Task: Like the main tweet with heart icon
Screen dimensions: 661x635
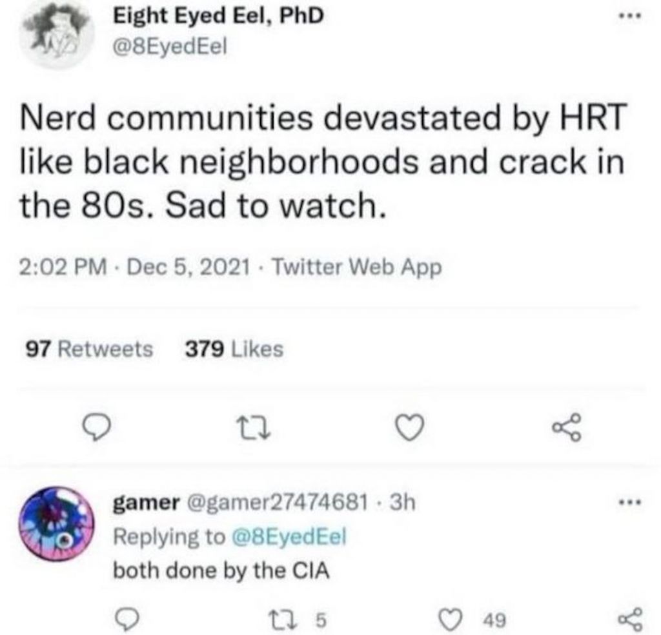Action: 410,427
